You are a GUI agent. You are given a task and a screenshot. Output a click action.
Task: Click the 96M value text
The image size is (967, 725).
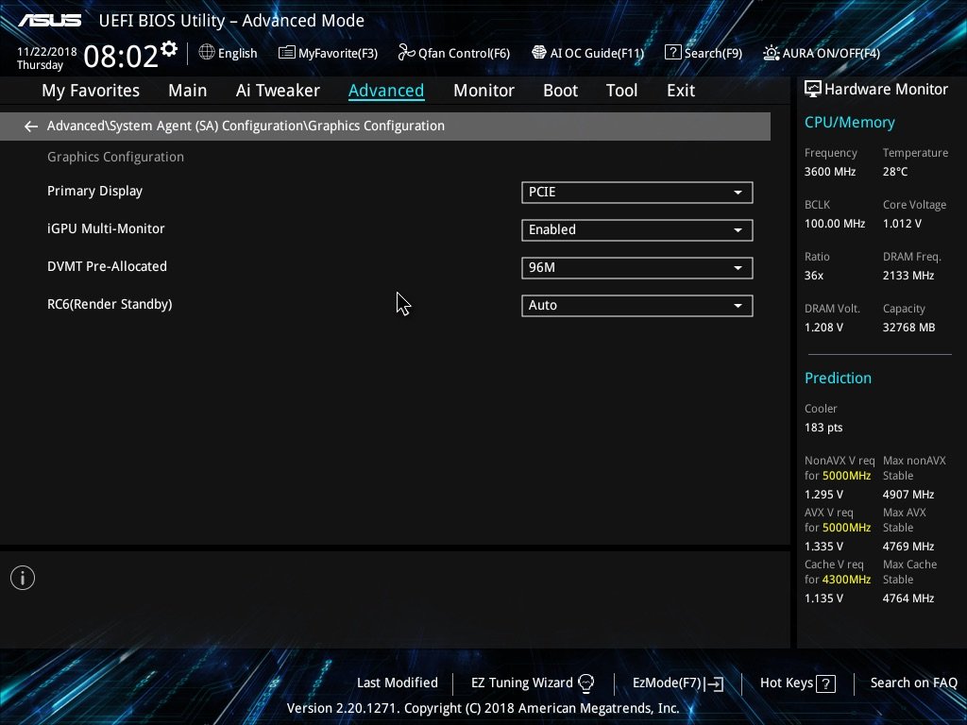click(x=541, y=267)
